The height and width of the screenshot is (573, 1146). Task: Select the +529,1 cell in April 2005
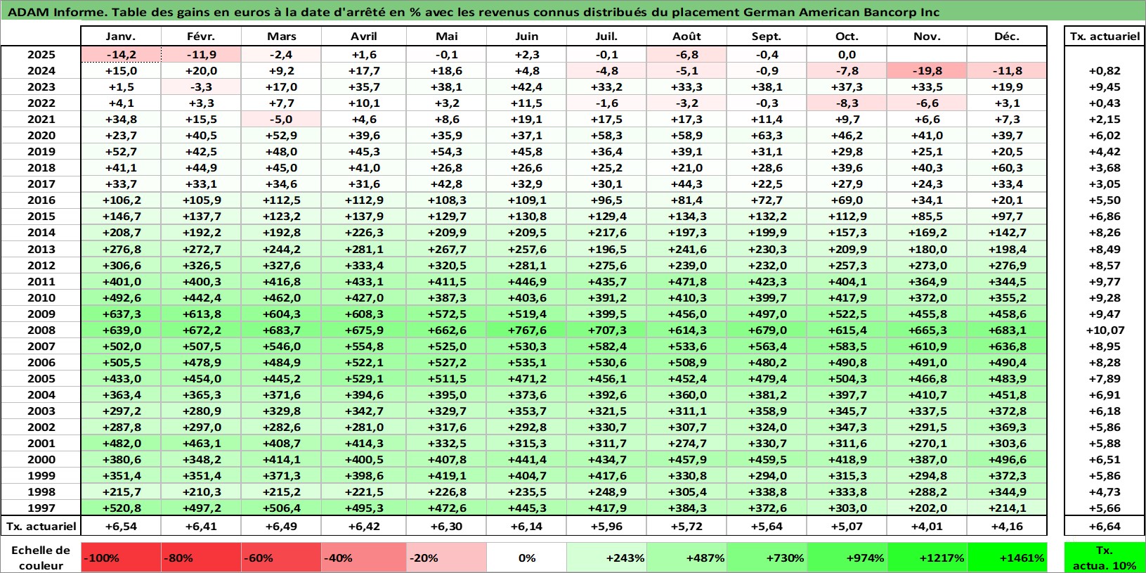[363, 378]
